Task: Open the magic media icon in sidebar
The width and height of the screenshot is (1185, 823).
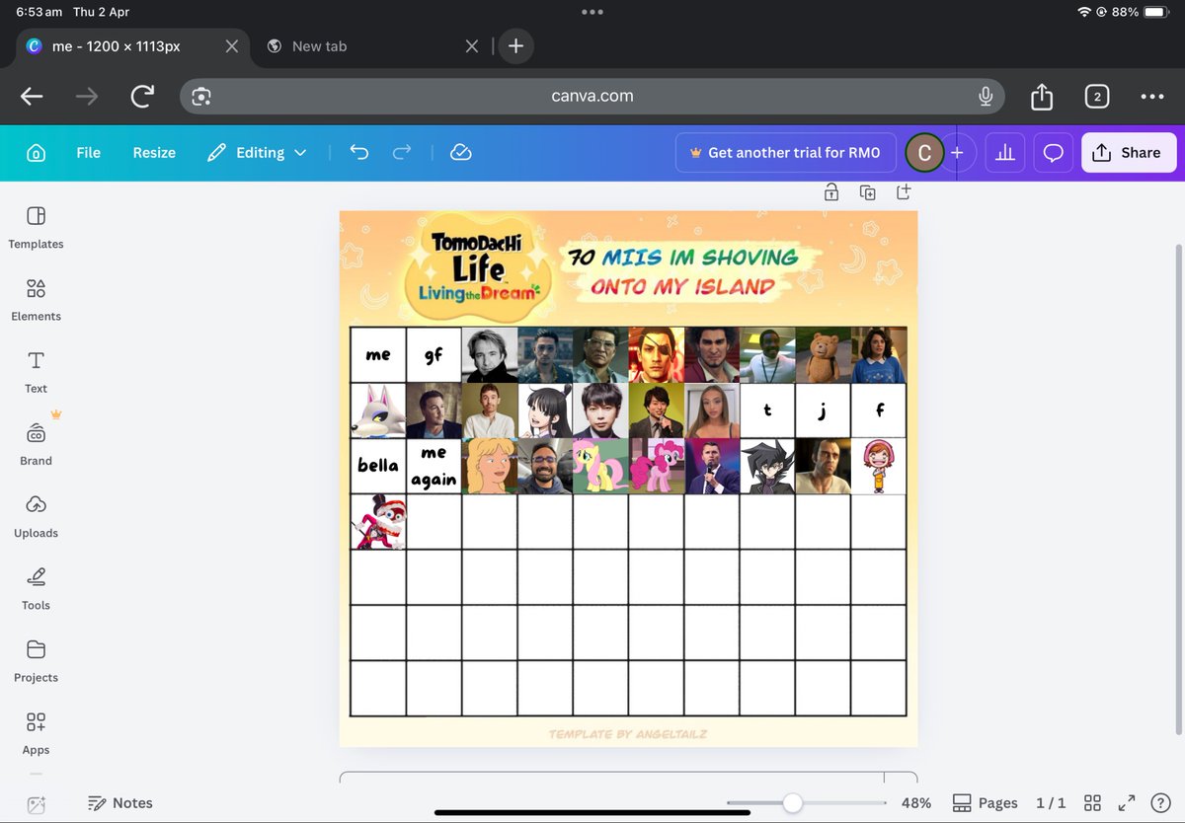Action: (x=36, y=804)
